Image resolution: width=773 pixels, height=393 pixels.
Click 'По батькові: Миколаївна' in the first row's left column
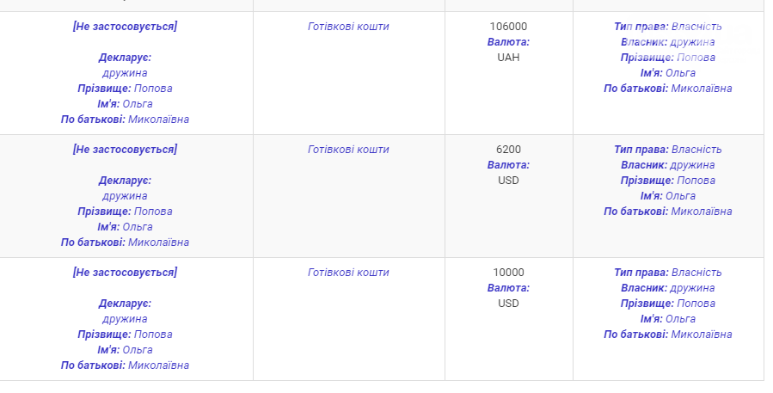click(x=125, y=120)
